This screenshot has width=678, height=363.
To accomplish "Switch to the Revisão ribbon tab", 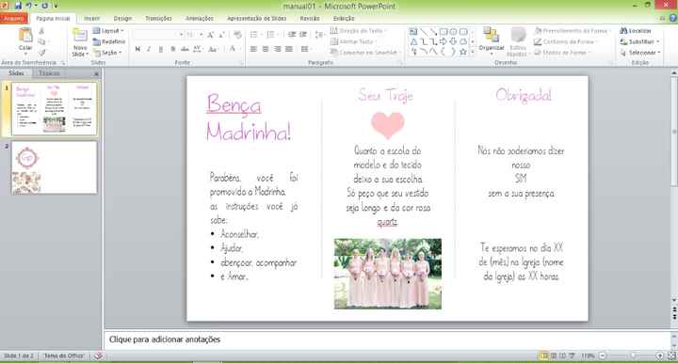I will (310, 19).
